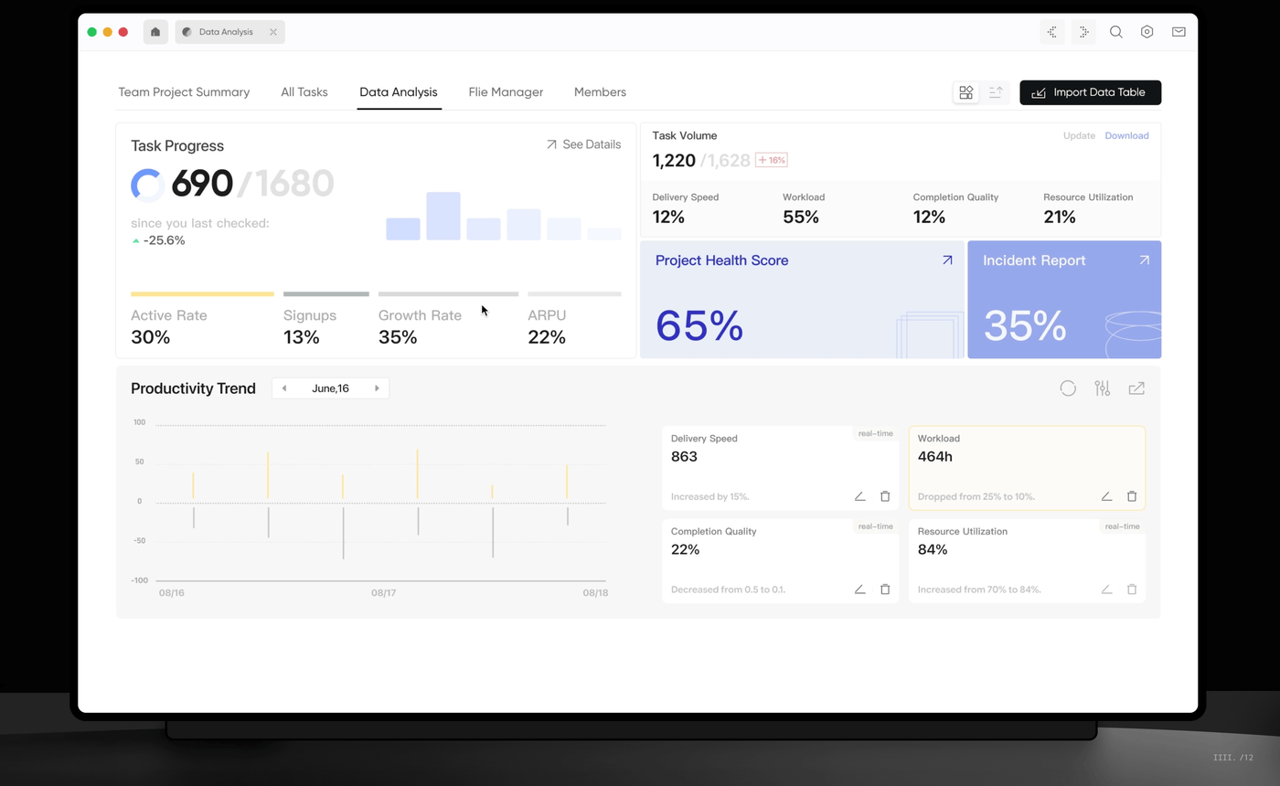Click the Signups gray progress bar
The width and height of the screenshot is (1280, 786).
326,294
